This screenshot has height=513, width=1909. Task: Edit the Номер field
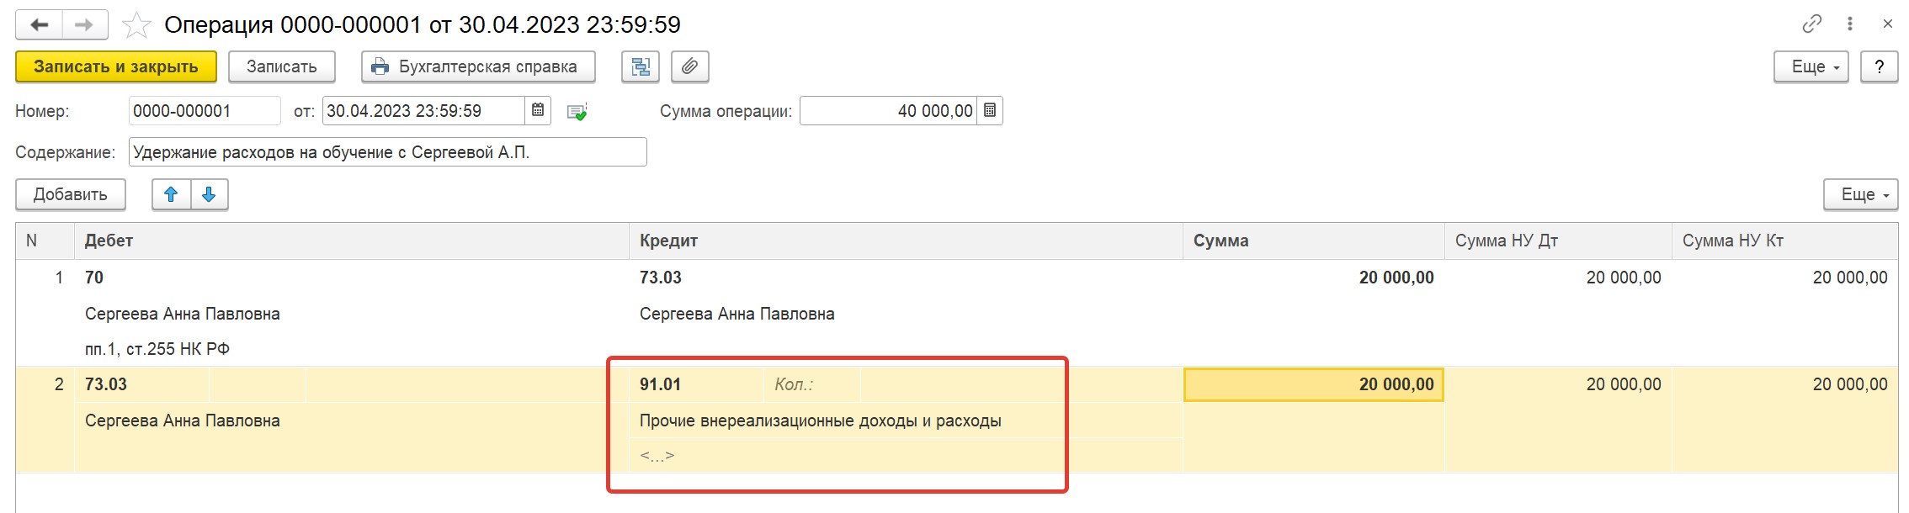205,111
